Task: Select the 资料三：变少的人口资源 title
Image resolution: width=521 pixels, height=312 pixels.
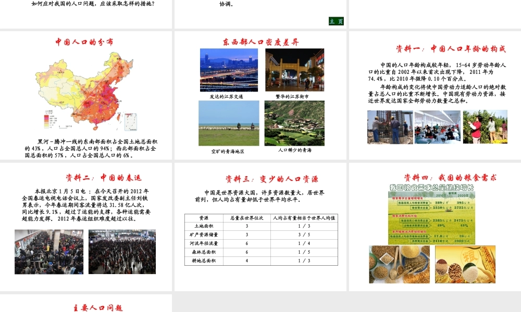Action: pos(272,179)
